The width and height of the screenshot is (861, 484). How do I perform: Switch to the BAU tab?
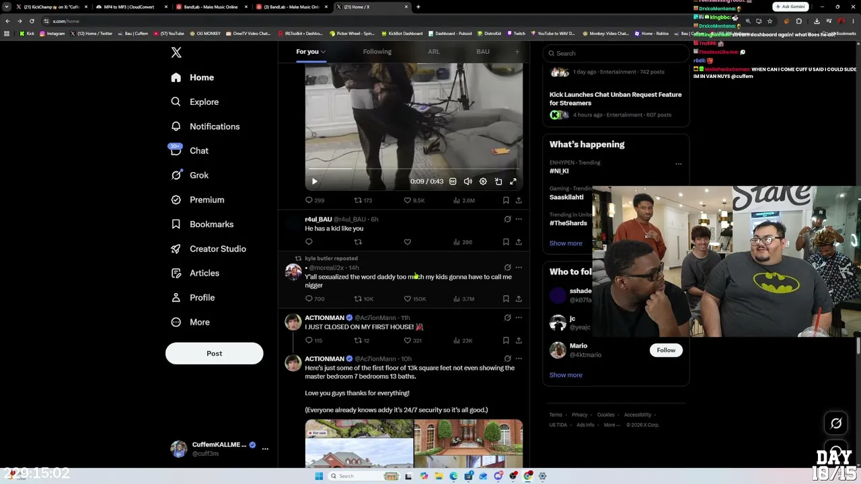point(483,52)
